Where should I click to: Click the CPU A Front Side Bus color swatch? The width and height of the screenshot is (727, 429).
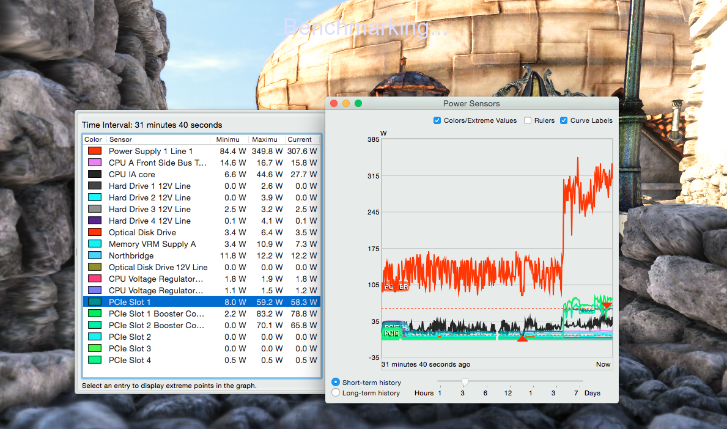coord(95,162)
